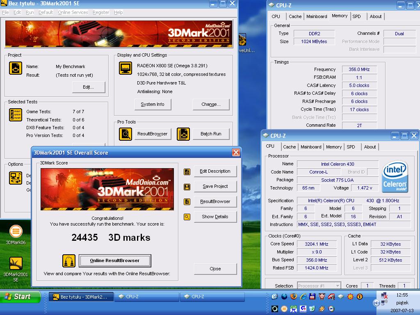Click the Windows Media Player quick launch icon
Viewport: 420px width, 315px height.
click(x=331, y=309)
